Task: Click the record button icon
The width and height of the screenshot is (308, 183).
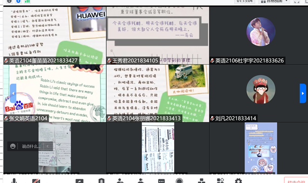Action: 180,181
